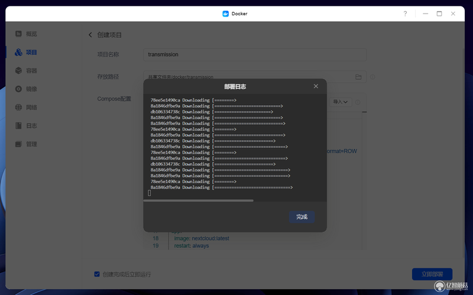
Task: Click the Compose配置 label
Action: (114, 99)
